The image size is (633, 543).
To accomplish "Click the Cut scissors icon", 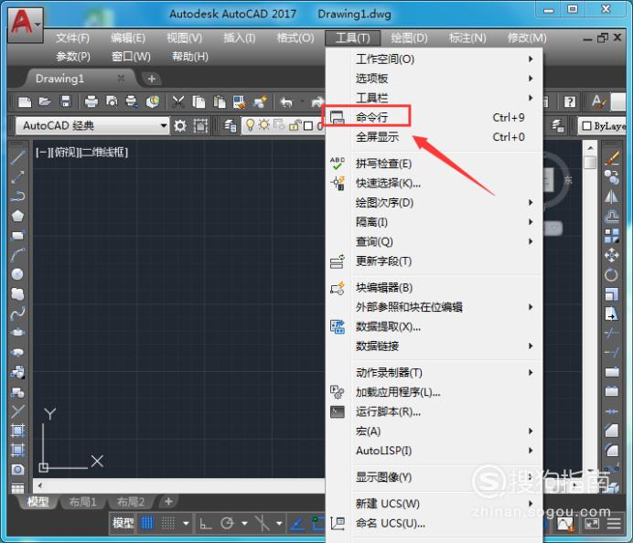I will coord(178,102).
